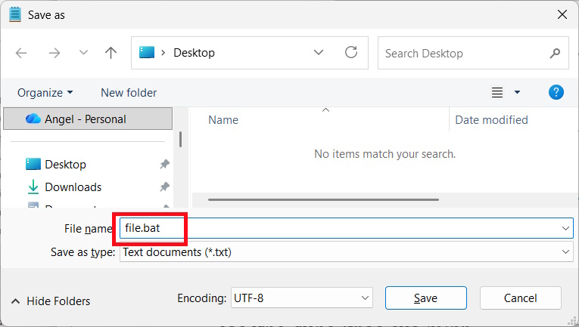Click the Back navigation arrow
Viewport: 579px width, 327px height.
pyautogui.click(x=21, y=53)
